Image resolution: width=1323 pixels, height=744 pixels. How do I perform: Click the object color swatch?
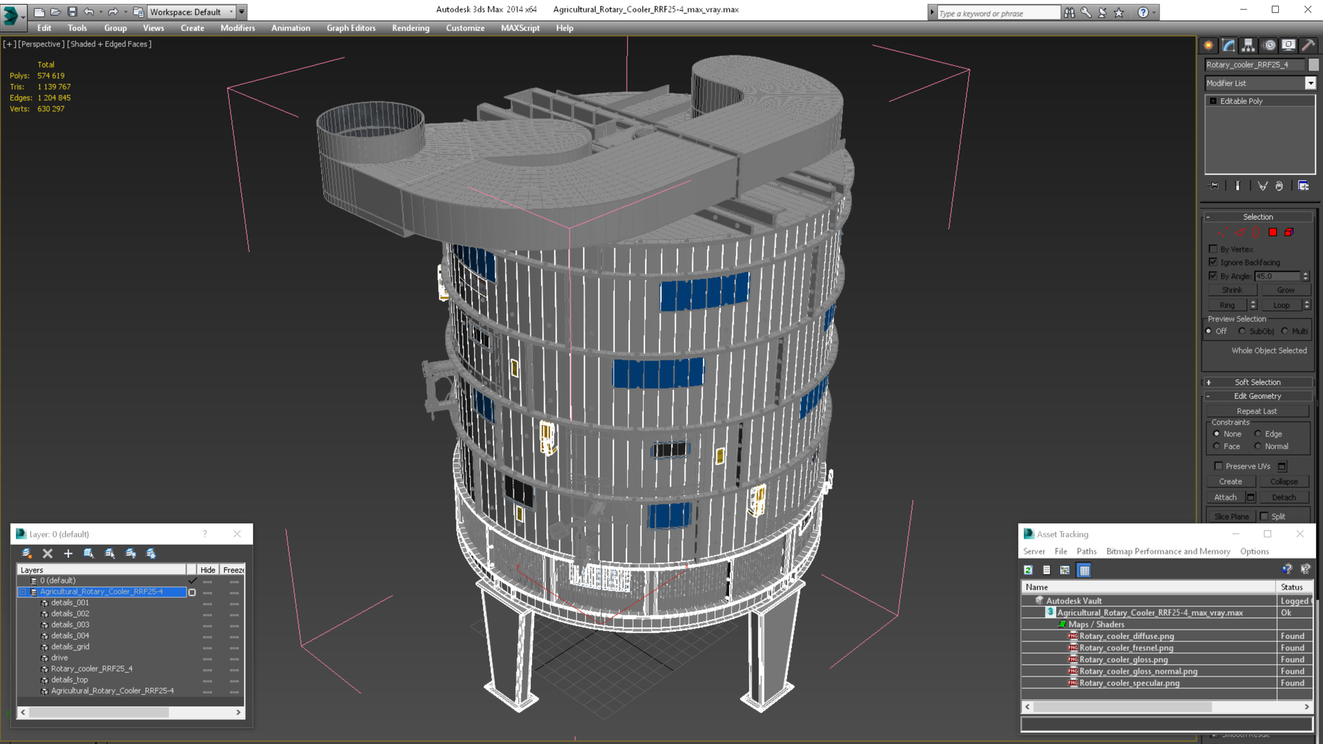pyautogui.click(x=1313, y=65)
